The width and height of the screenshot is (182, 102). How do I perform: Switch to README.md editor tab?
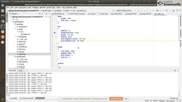tap(59, 14)
